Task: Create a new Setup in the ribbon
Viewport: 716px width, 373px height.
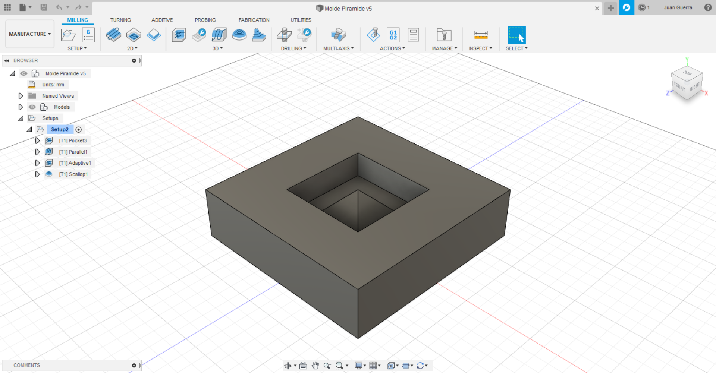Action: click(x=68, y=35)
